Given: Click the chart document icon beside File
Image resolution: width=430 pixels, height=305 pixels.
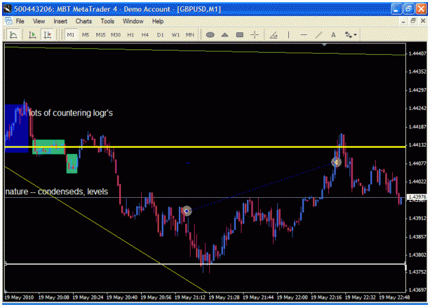Looking at the screenshot, I should (8, 21).
